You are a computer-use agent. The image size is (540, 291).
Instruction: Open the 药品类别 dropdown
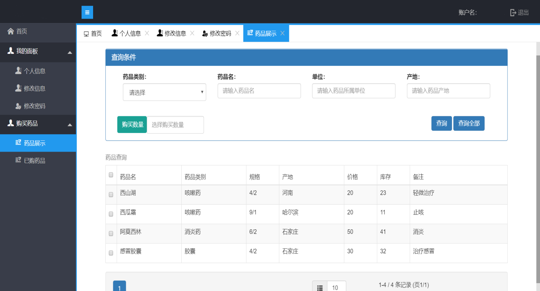pyautogui.click(x=164, y=92)
